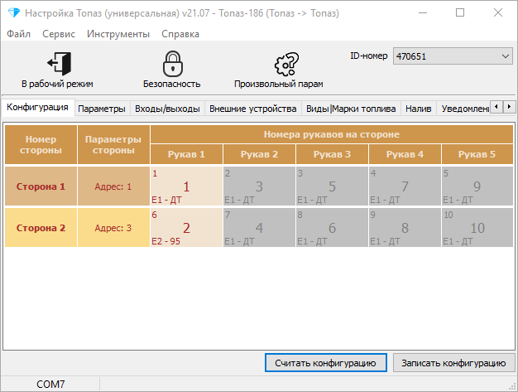Click the 'В рабочий режим' exit door icon
518x392 pixels.
(x=59, y=63)
